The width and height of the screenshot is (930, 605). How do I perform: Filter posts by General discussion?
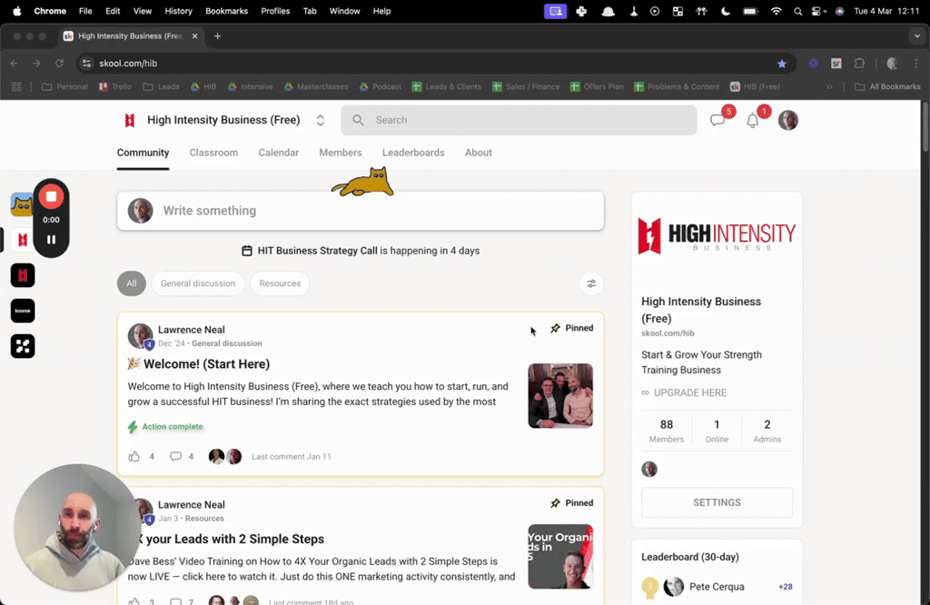(x=197, y=283)
